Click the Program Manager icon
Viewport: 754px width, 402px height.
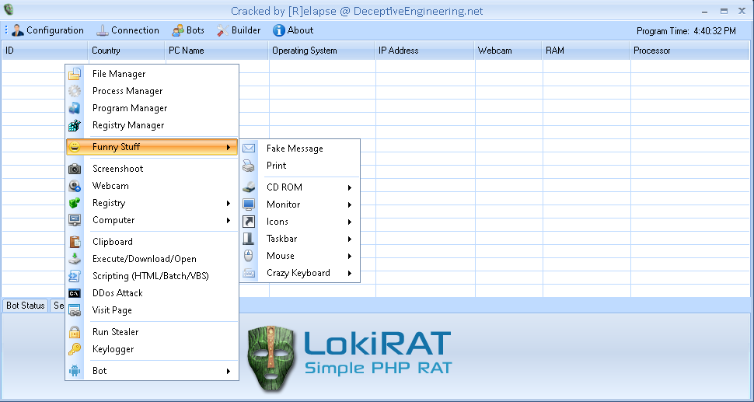click(75, 108)
